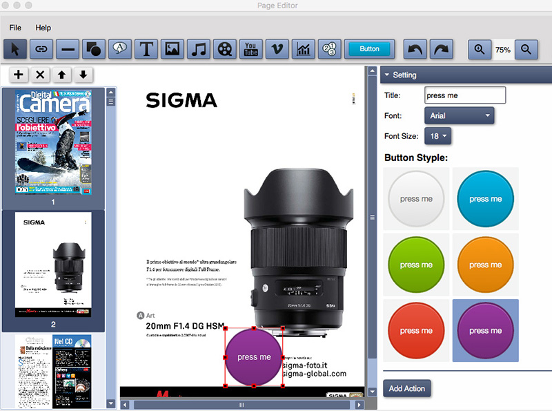Pick the shapes tool
Image resolution: width=552 pixels, height=411 pixels.
tap(94, 49)
